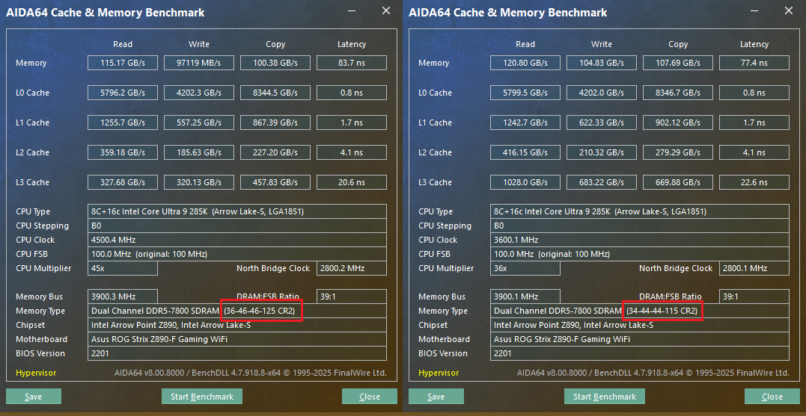Click L3 Cache copy 457.83 GB/s value
Viewport: 806px width, 416px height.
tap(275, 182)
